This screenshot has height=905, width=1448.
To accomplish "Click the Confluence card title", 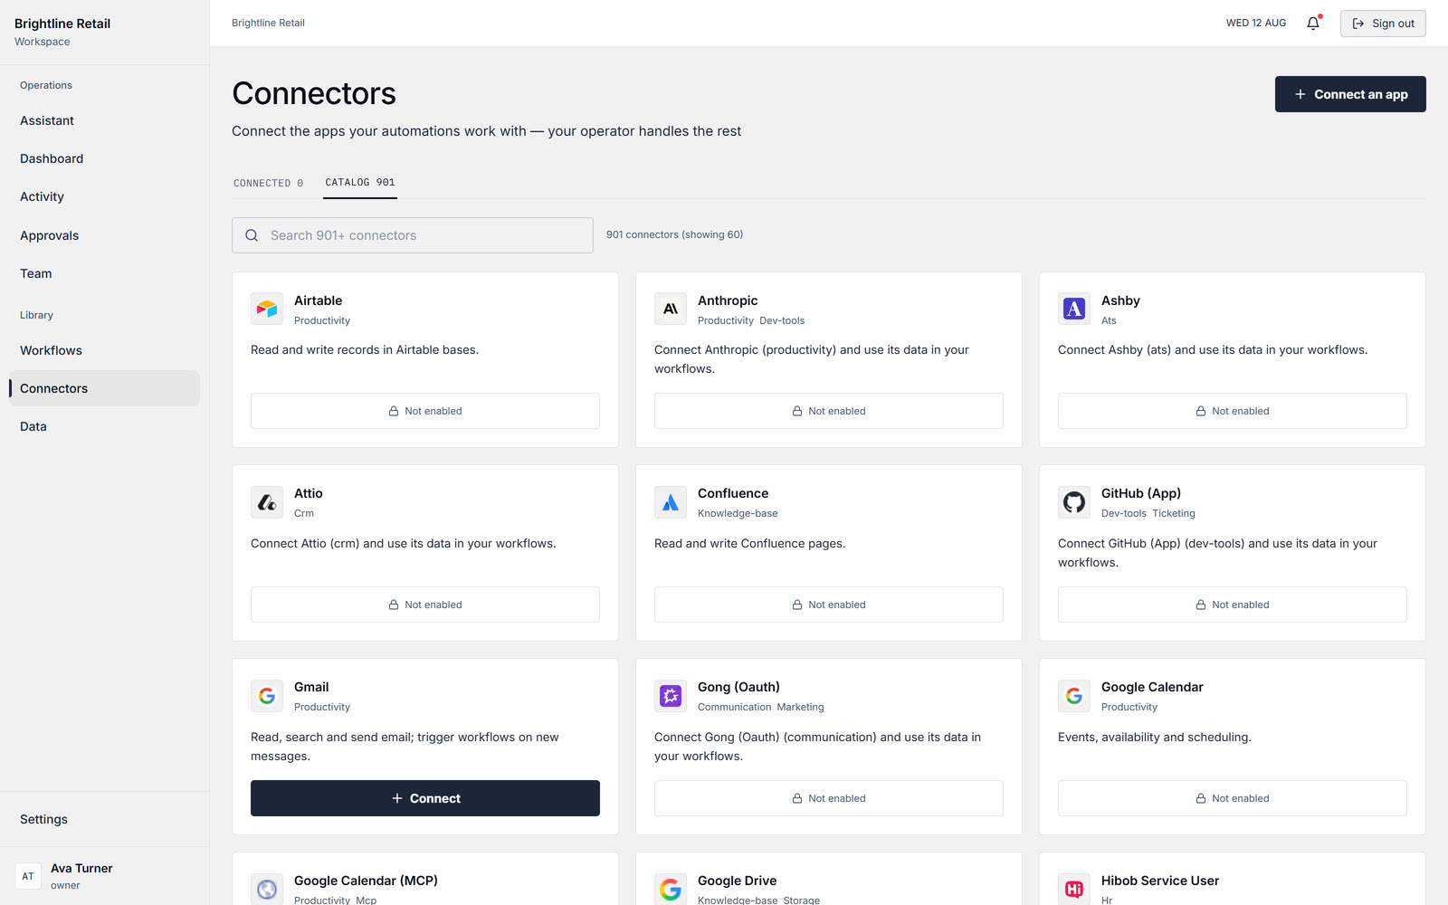I will pos(733,493).
